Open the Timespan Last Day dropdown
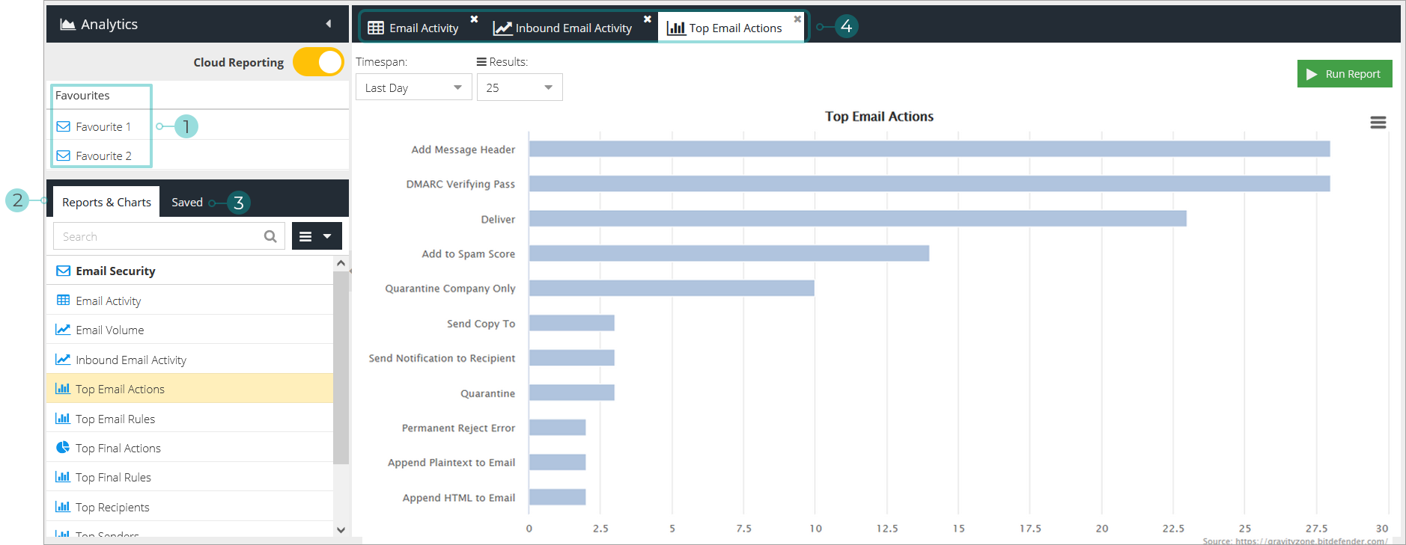Image resolution: width=1406 pixels, height=545 pixels. click(413, 87)
